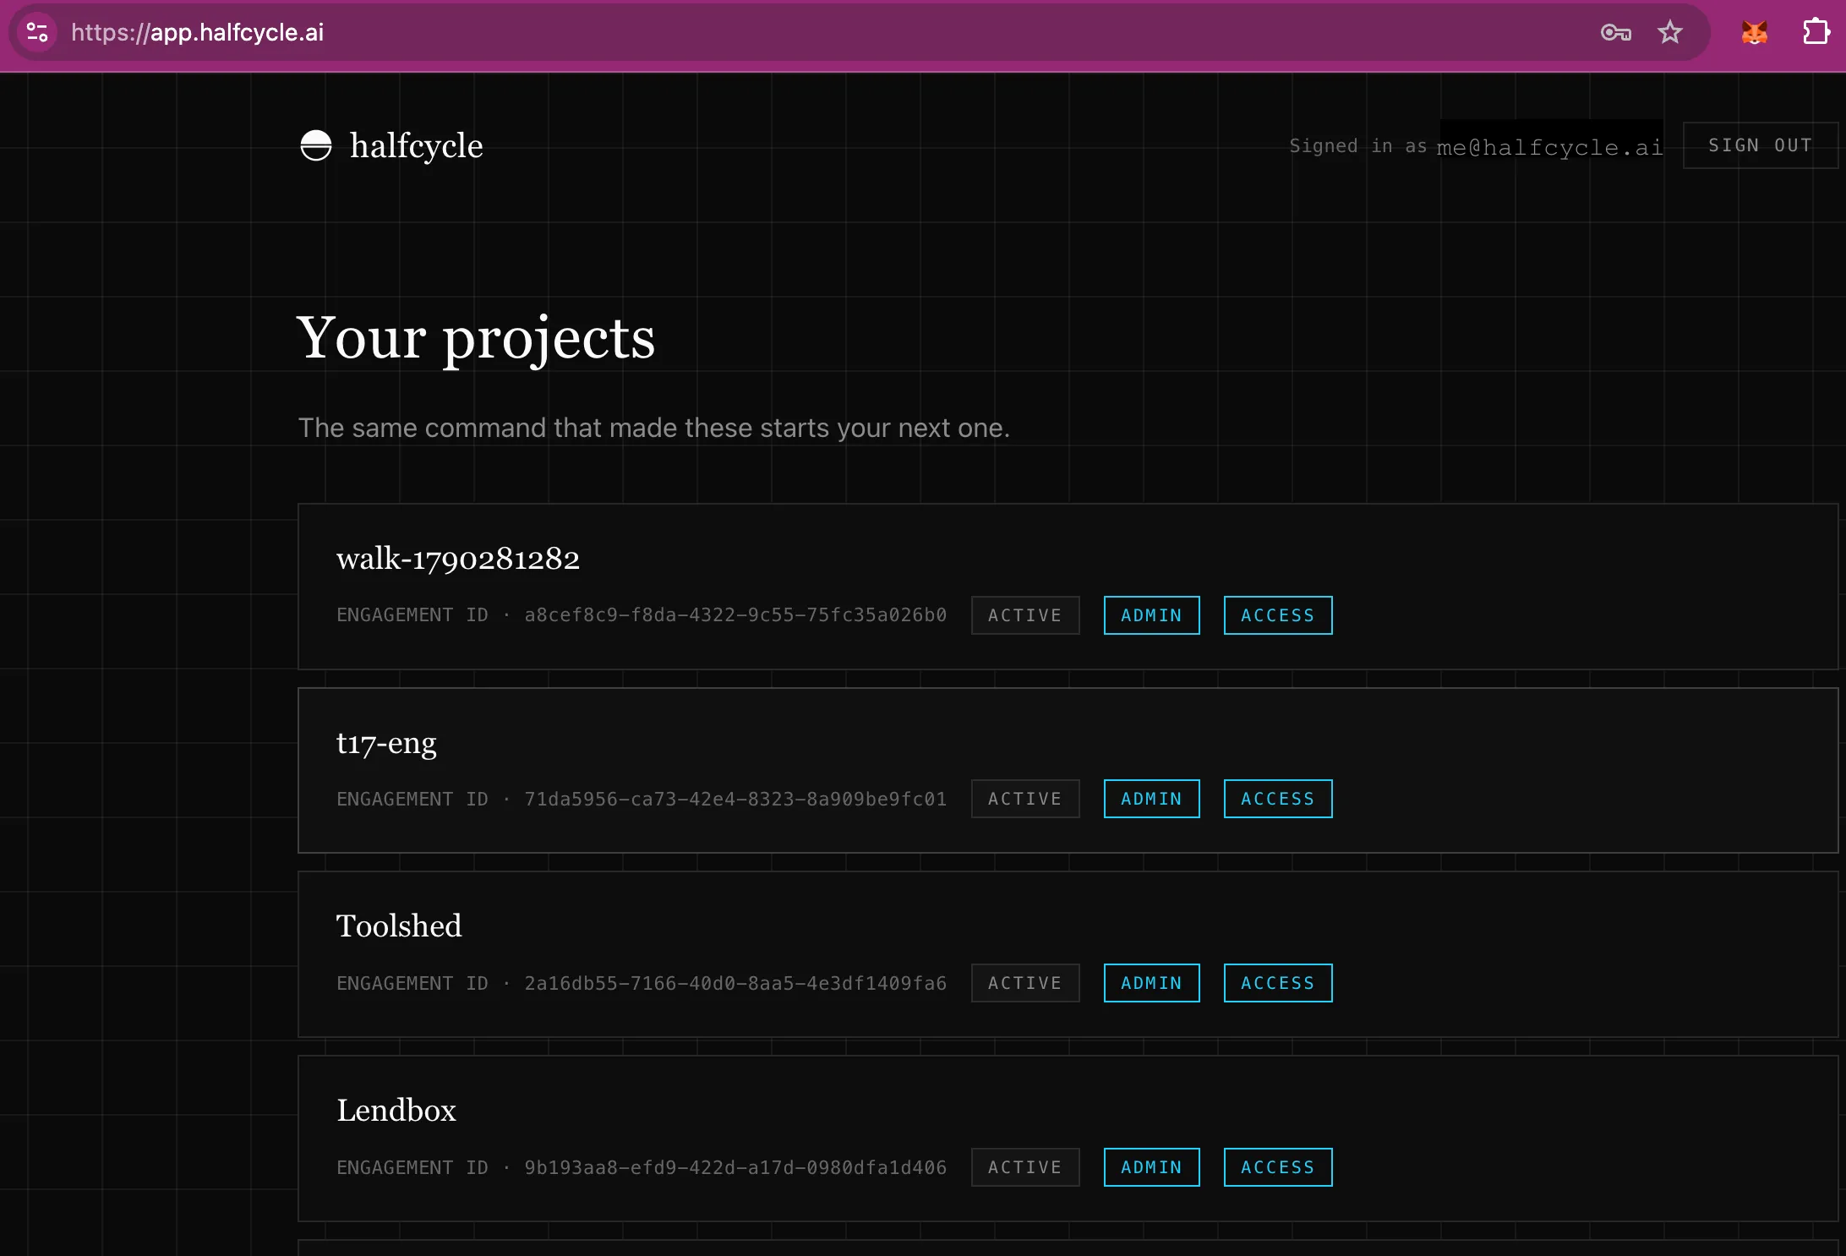The width and height of the screenshot is (1846, 1256).
Task: Click the same command subtitle text
Action: 654,428
